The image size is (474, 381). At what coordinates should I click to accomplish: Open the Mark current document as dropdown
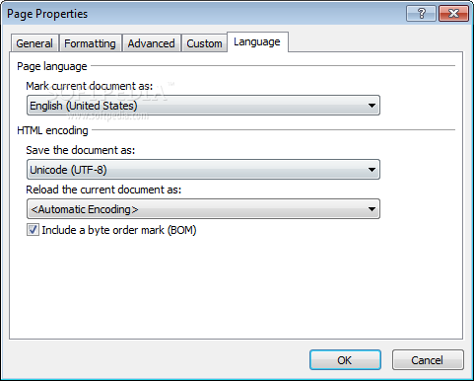click(203, 106)
